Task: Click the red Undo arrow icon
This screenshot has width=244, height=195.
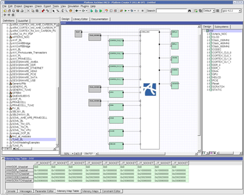Action: [43, 11]
